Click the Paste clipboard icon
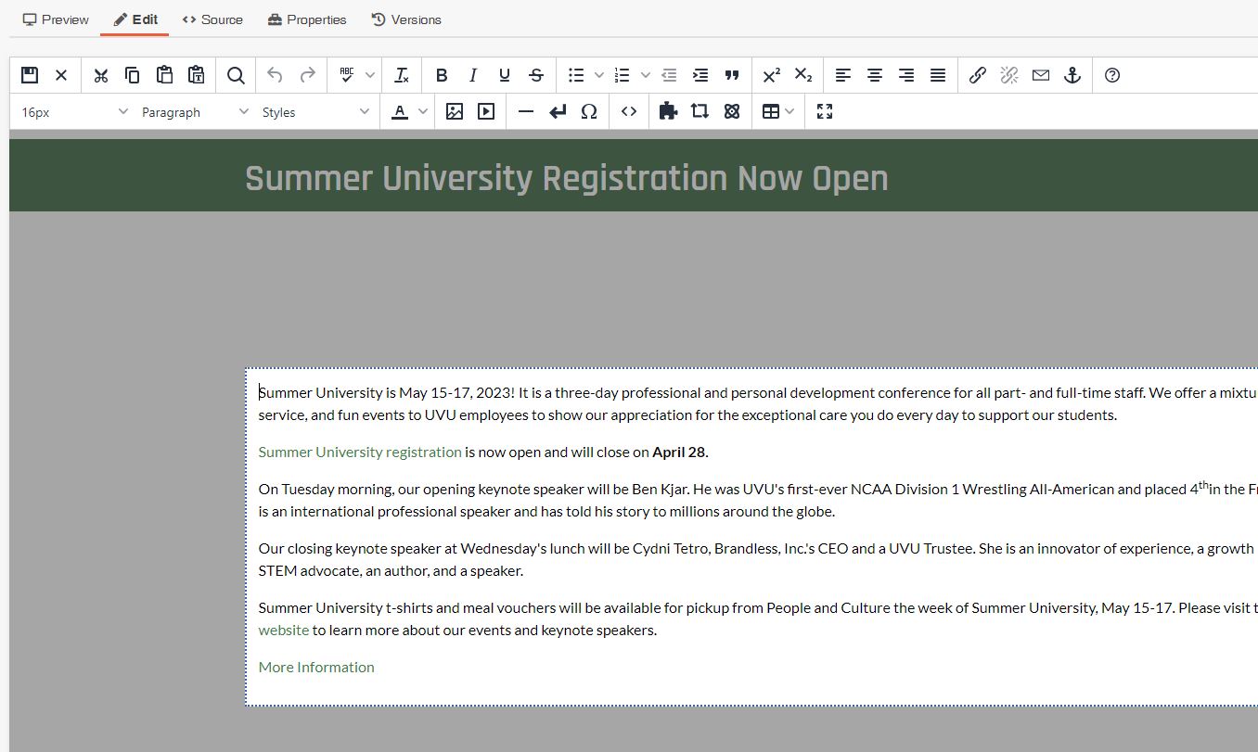This screenshot has width=1258, height=752. (x=164, y=75)
